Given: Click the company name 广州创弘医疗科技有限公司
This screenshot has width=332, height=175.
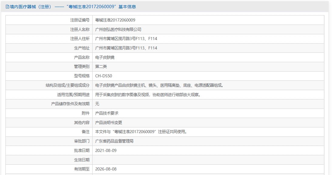Looking at the screenshot, I should click(118, 29).
